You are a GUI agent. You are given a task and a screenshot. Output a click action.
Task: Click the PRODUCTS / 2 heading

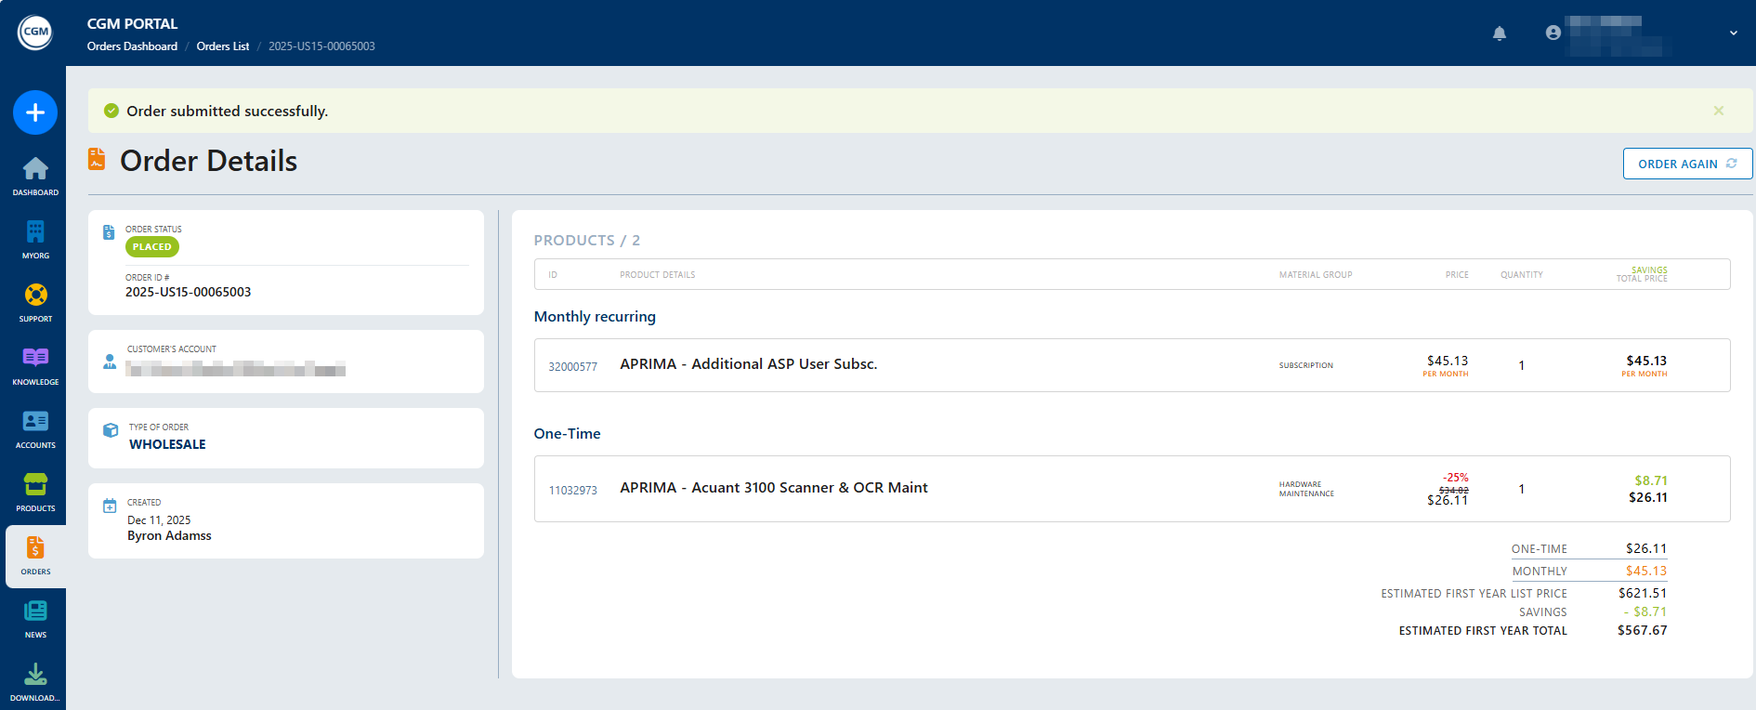pyautogui.click(x=587, y=241)
